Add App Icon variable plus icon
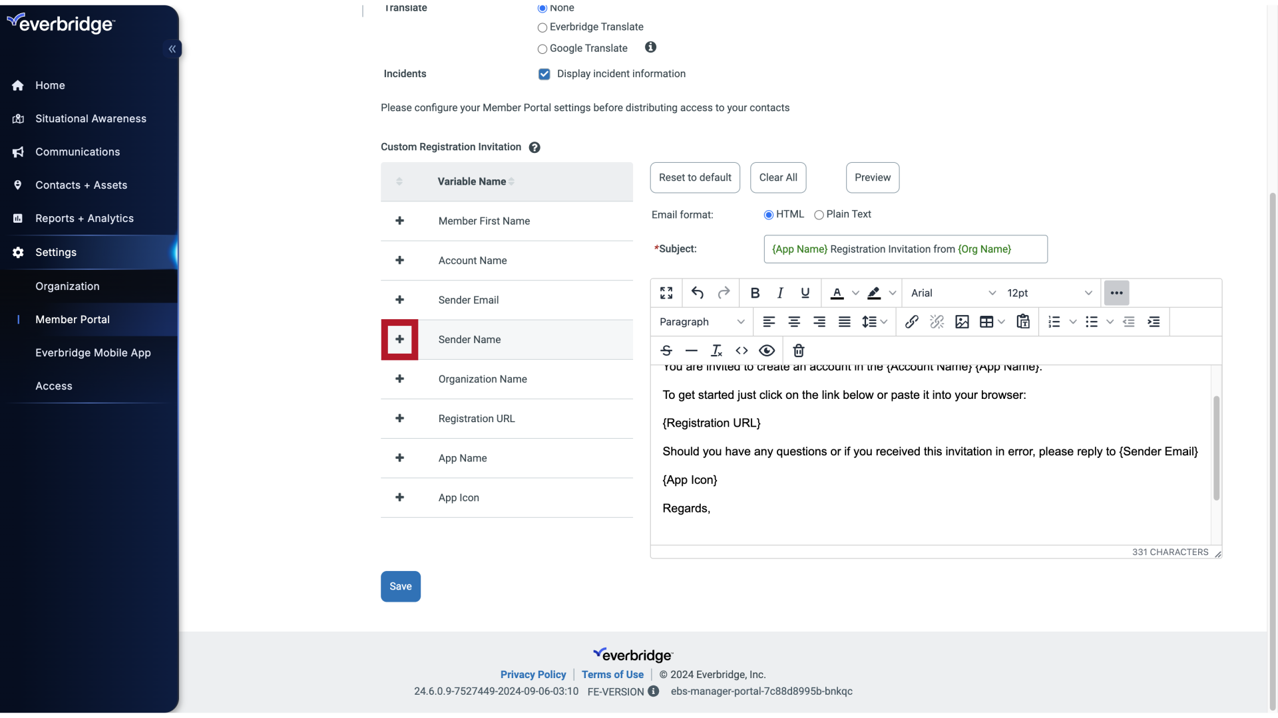1278x718 pixels. coord(399,497)
